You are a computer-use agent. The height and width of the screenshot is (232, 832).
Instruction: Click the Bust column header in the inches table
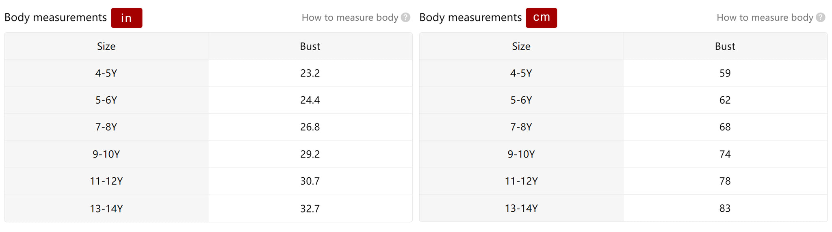tap(310, 46)
